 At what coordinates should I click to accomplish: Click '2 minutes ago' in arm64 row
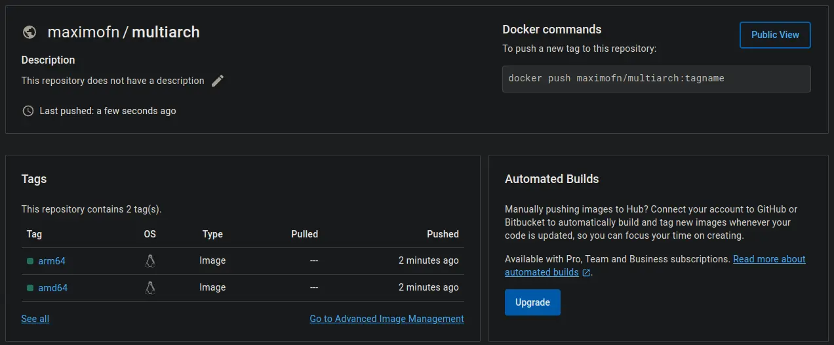(x=429, y=260)
